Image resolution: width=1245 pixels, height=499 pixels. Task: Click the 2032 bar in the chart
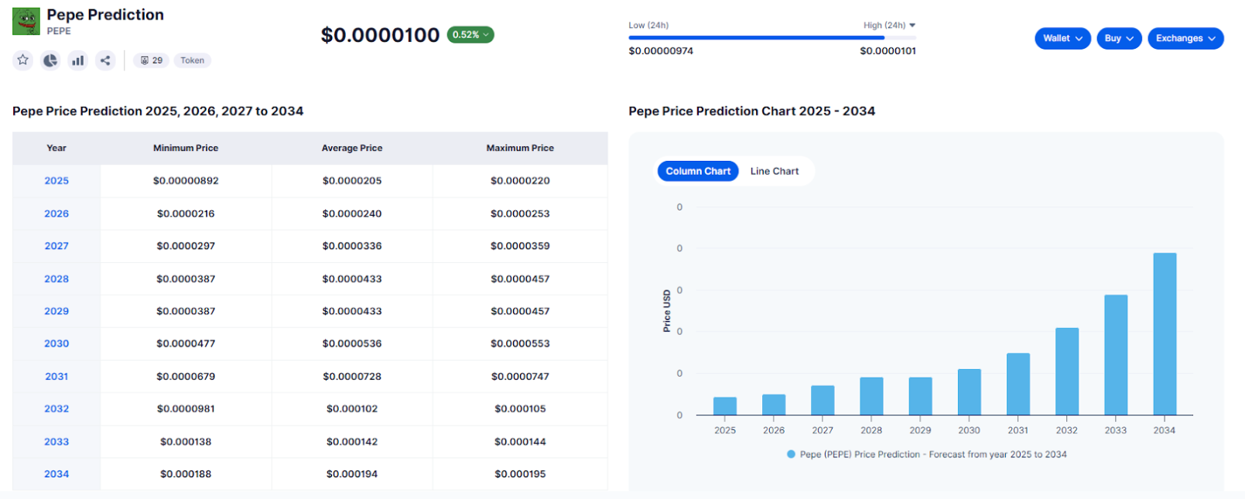click(x=1067, y=371)
